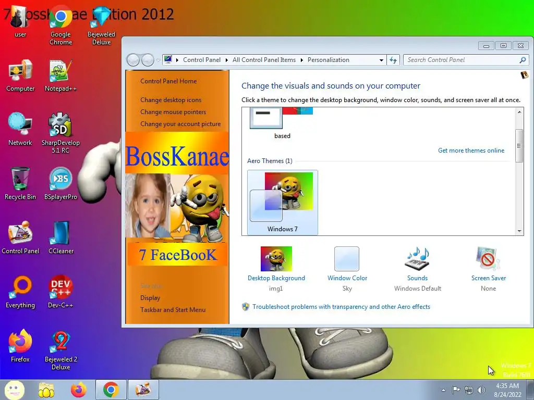Click Get more themes online

tap(471, 151)
